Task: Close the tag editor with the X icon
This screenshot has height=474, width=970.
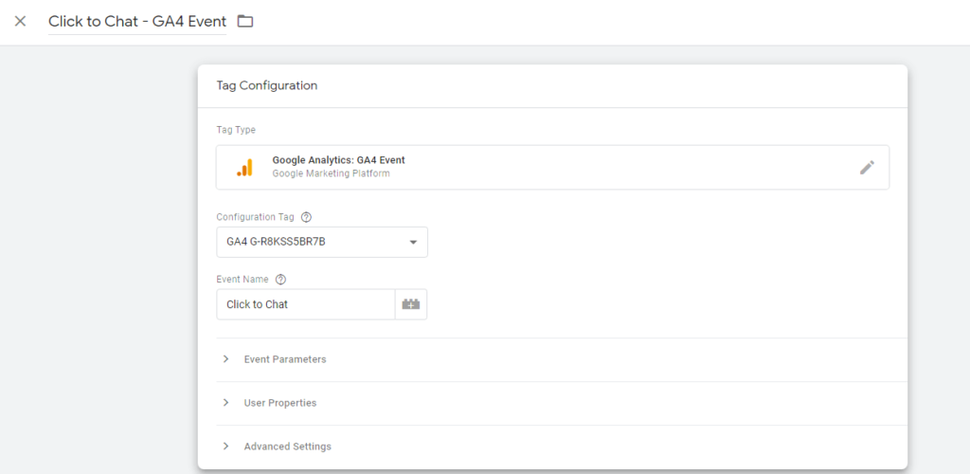Action: point(20,21)
